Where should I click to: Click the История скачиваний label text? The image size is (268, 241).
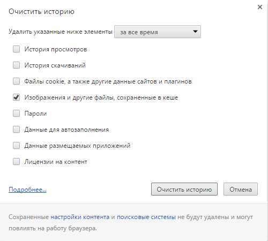click(x=55, y=65)
